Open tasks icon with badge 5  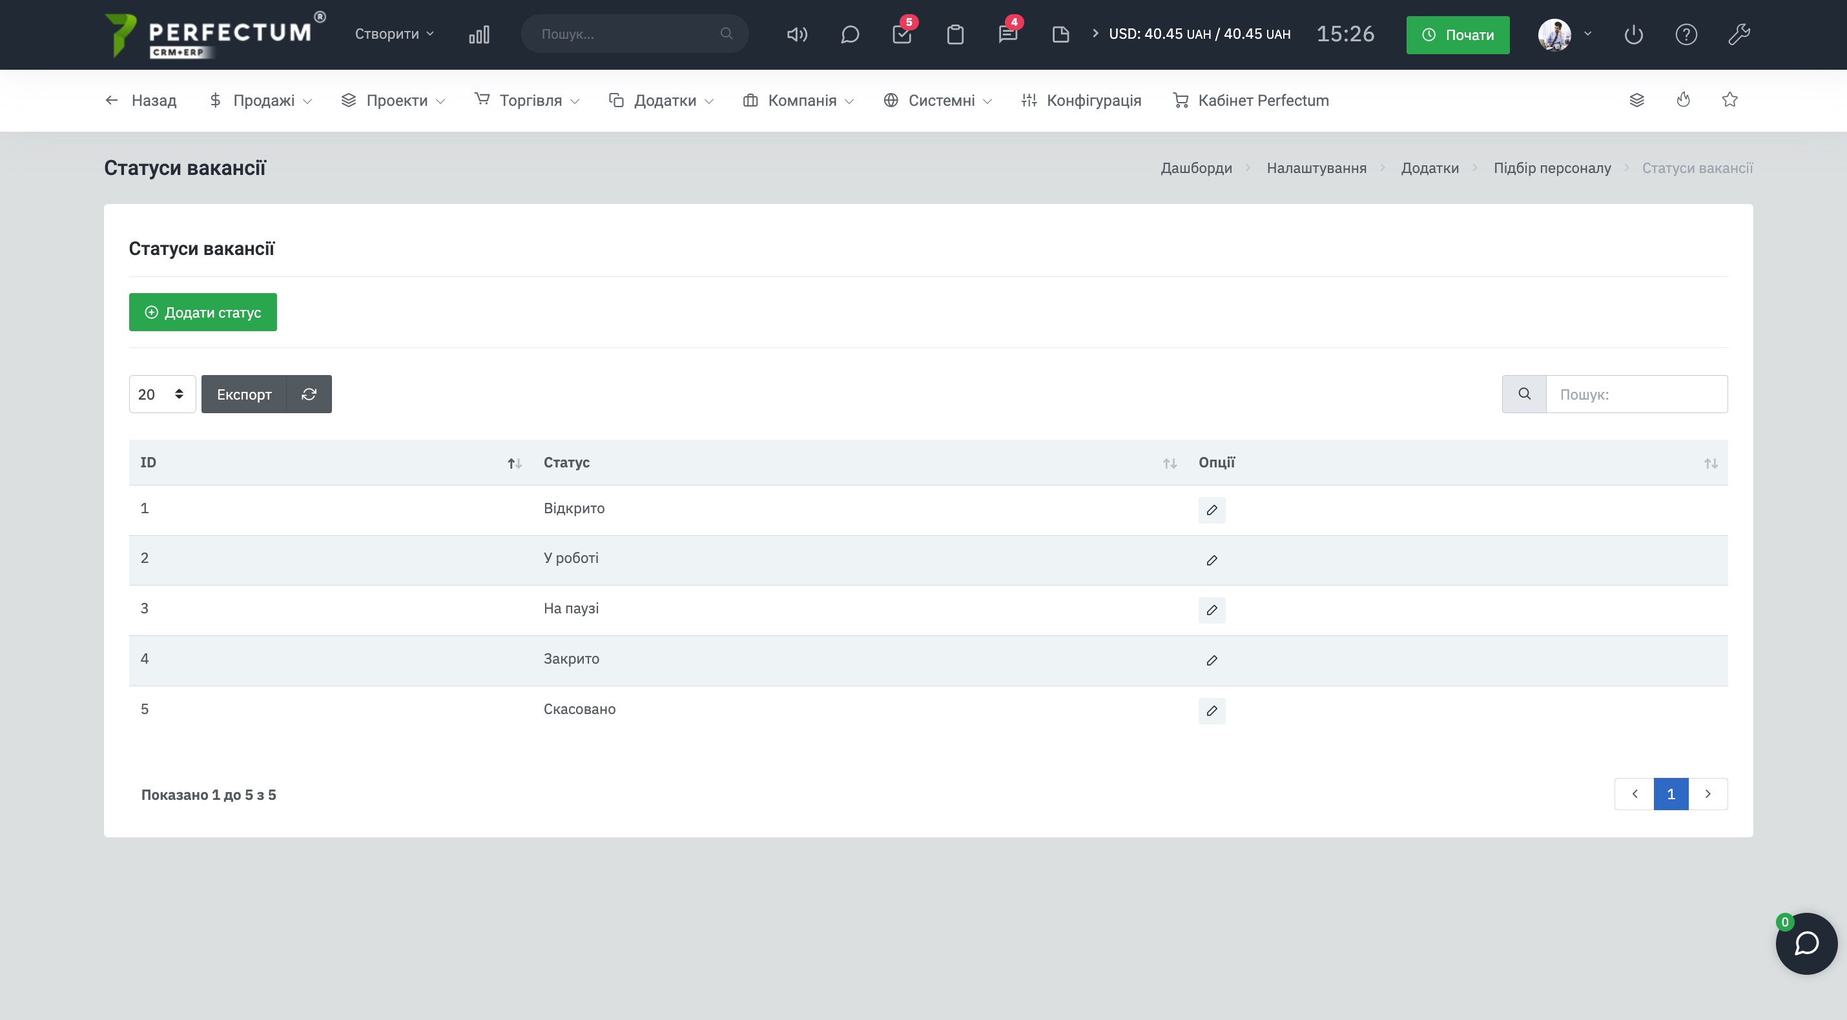click(x=902, y=33)
